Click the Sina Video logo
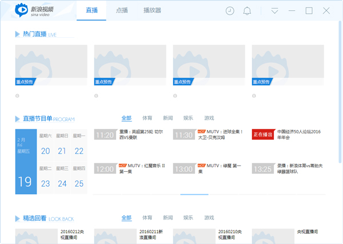 click(34, 10)
